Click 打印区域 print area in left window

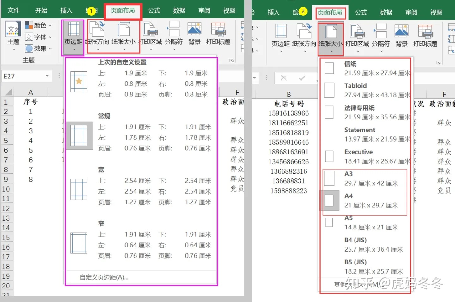tap(150, 37)
